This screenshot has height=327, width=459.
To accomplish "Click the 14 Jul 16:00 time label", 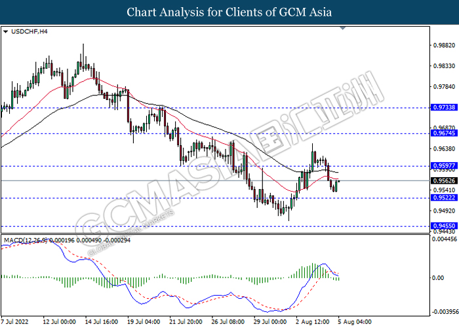I will [102, 322].
